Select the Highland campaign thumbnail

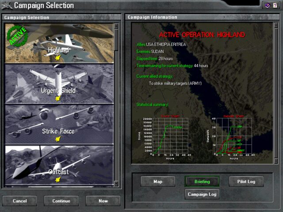pos(59,43)
